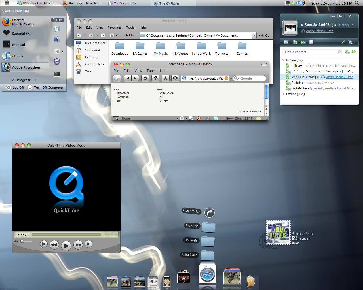363x290 pixels.
Task: Click the Firefox reload button
Action: click(x=145, y=78)
